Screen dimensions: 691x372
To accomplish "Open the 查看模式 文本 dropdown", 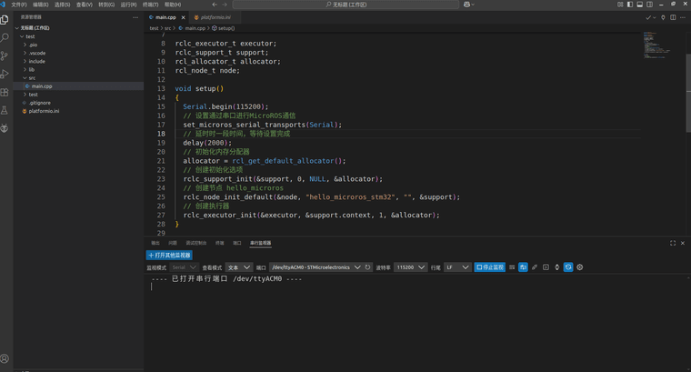I will point(238,267).
